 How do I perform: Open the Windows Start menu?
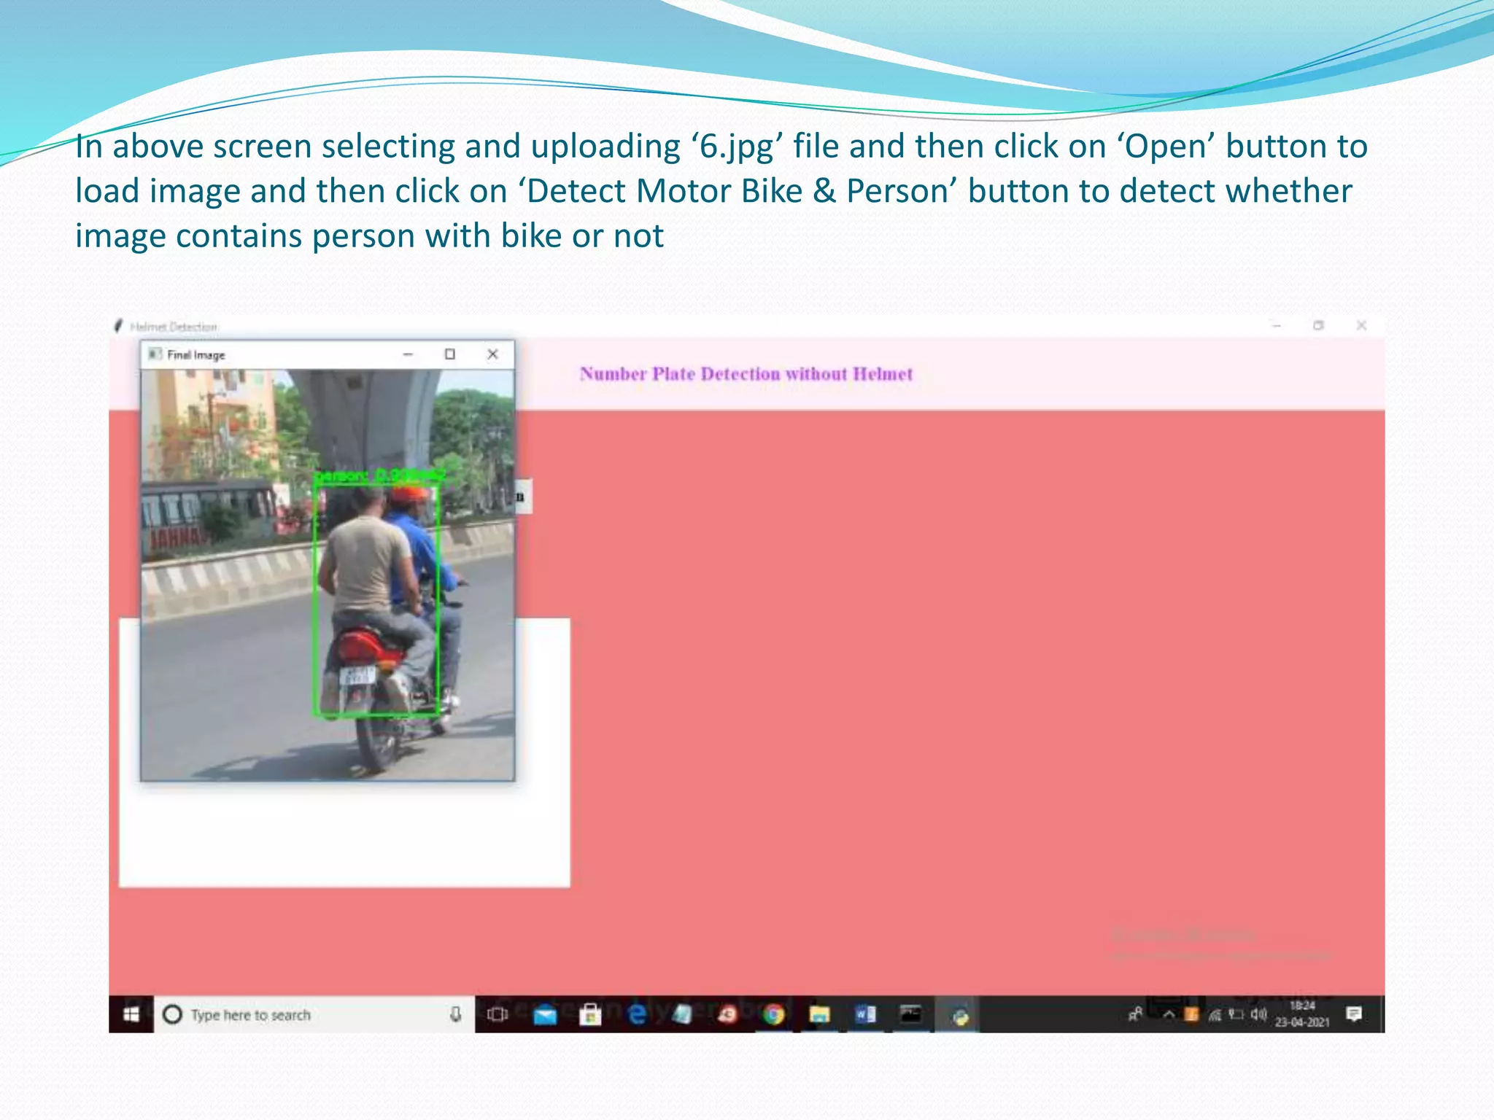click(x=131, y=1014)
